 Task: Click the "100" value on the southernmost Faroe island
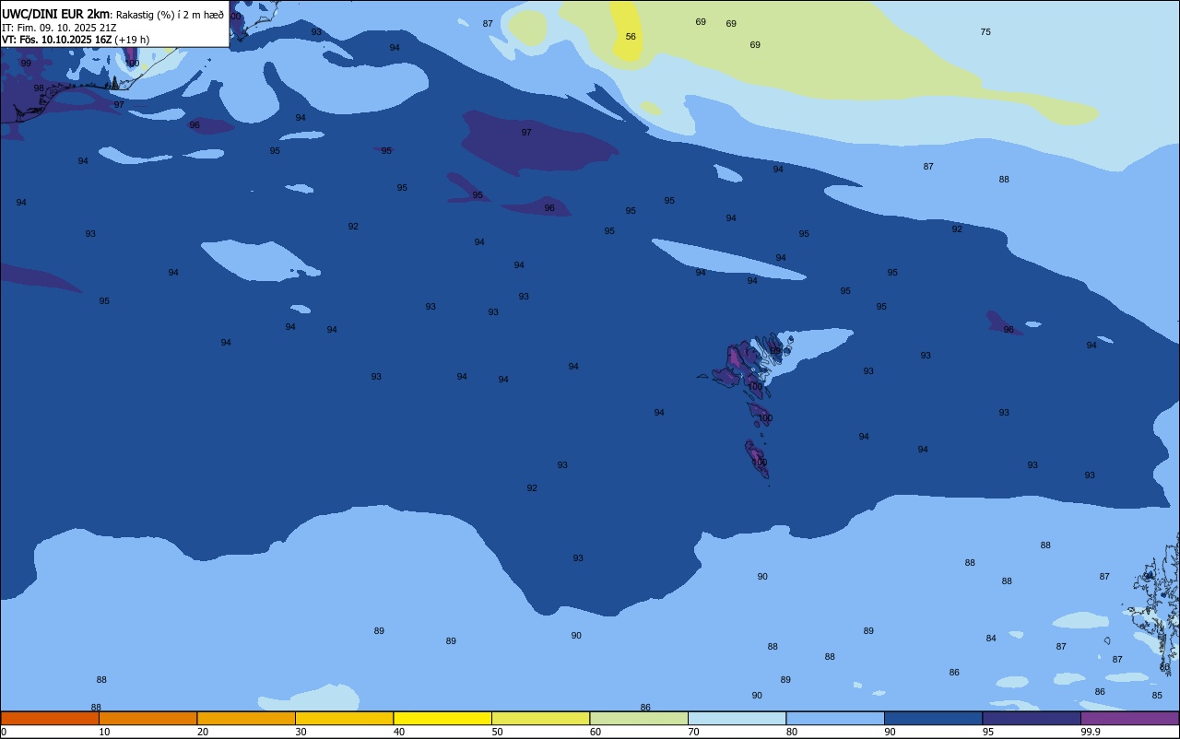(759, 463)
